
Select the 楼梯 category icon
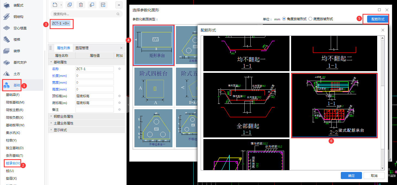(7, 39)
